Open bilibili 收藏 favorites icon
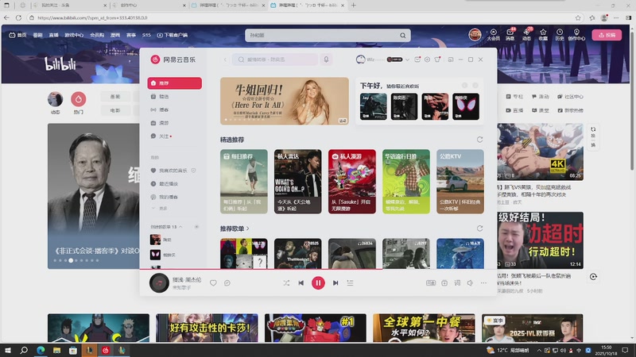 (x=543, y=35)
